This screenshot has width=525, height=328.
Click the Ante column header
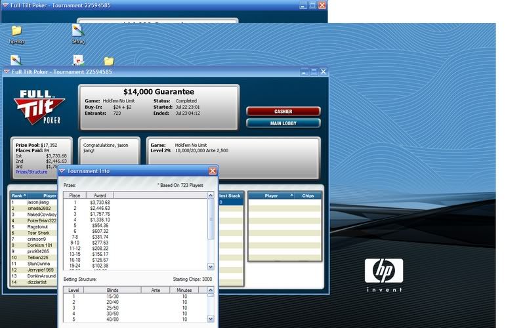[x=156, y=290]
